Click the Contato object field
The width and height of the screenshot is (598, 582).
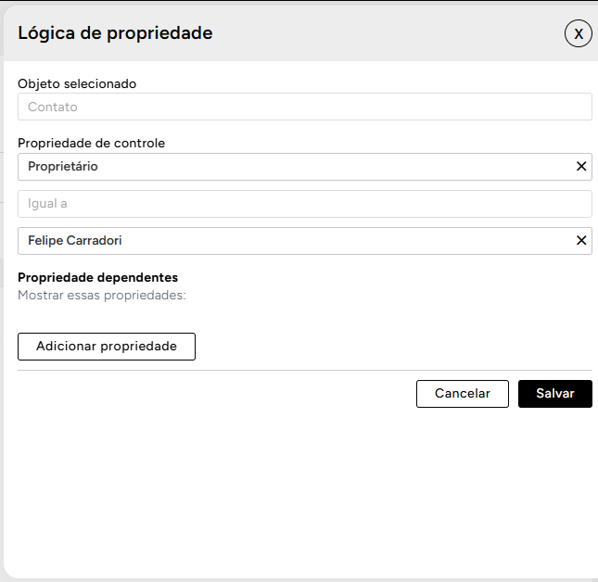[304, 107]
